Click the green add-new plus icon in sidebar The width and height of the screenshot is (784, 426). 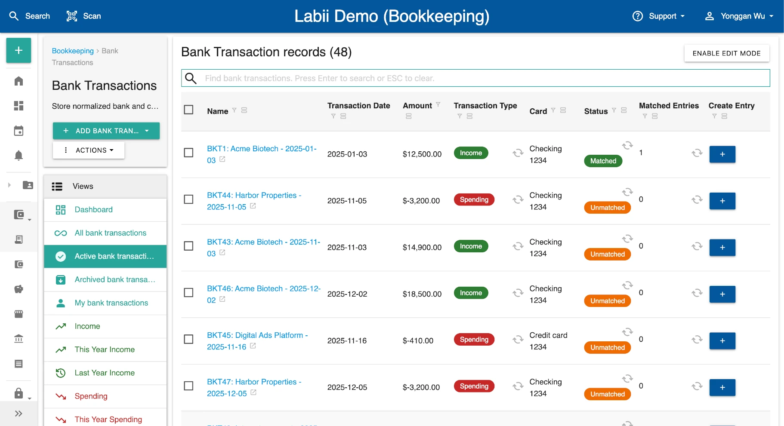point(19,50)
